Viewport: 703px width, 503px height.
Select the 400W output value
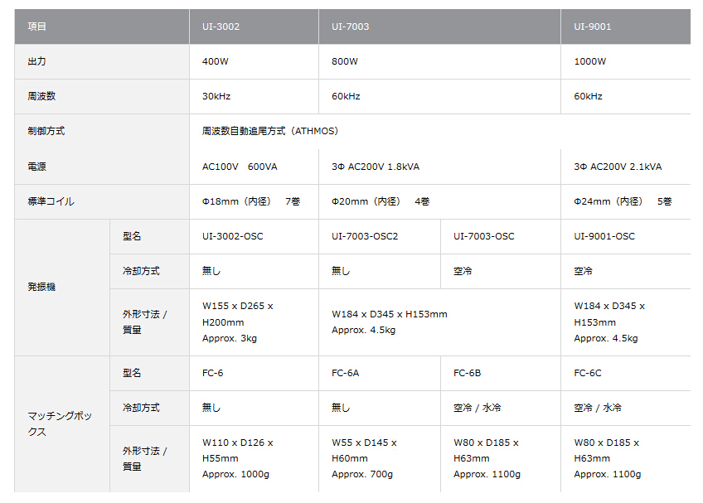[x=216, y=61]
